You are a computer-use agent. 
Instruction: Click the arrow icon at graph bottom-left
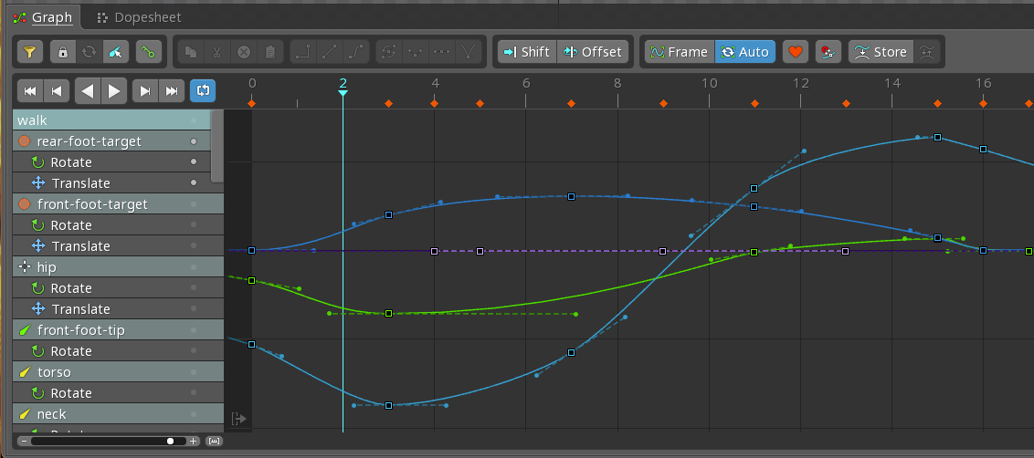coord(238,419)
